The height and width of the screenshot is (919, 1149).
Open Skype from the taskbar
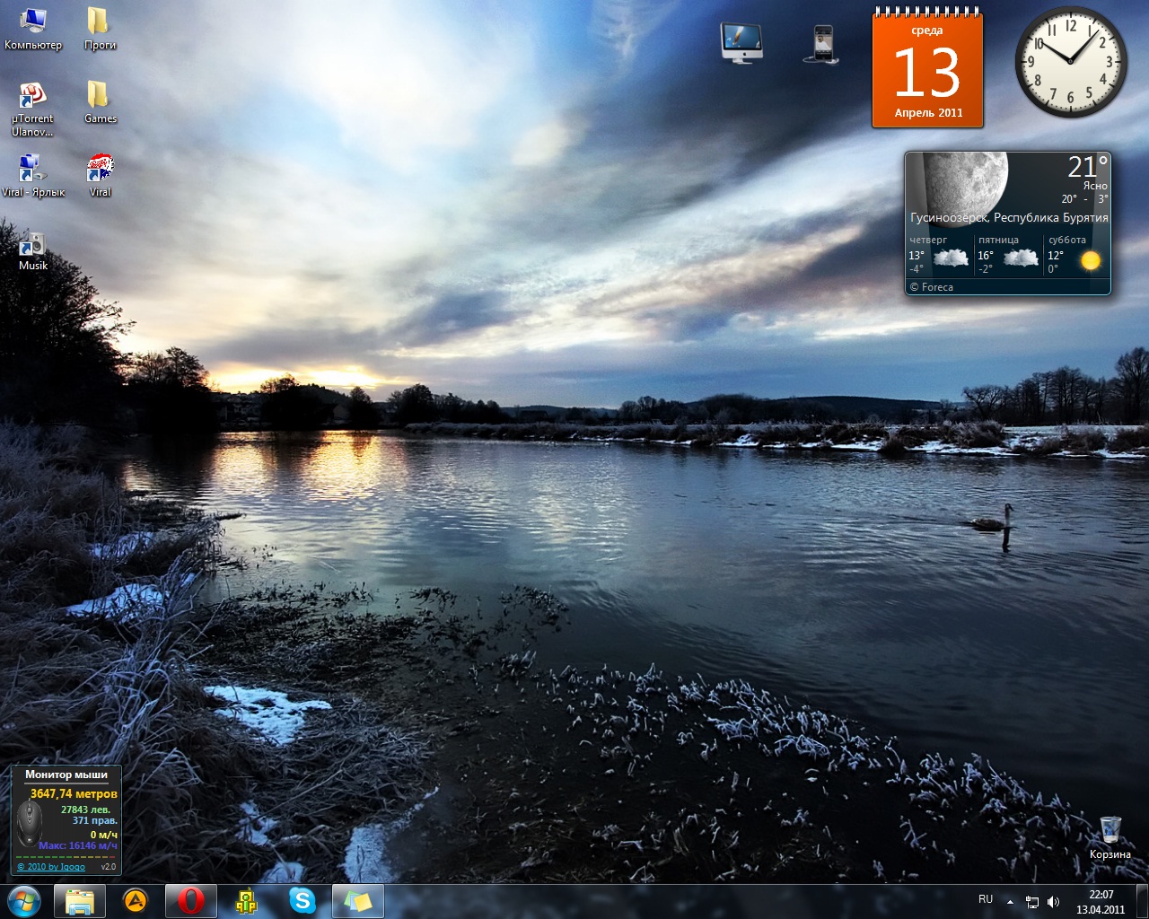point(303,901)
